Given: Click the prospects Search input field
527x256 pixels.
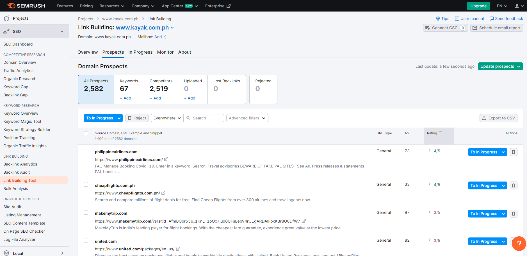Looking at the screenshot, I should (204, 118).
